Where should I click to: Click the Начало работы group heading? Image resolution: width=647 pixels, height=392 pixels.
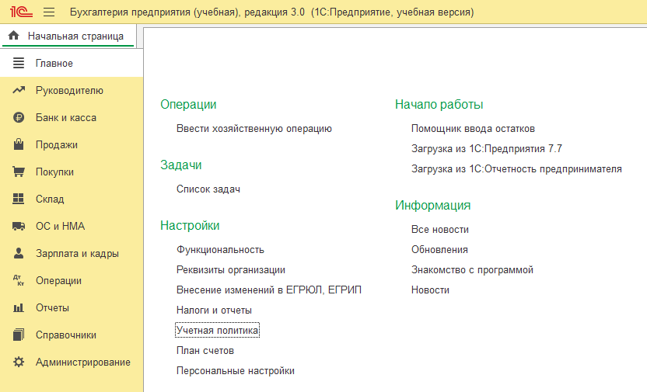(439, 104)
